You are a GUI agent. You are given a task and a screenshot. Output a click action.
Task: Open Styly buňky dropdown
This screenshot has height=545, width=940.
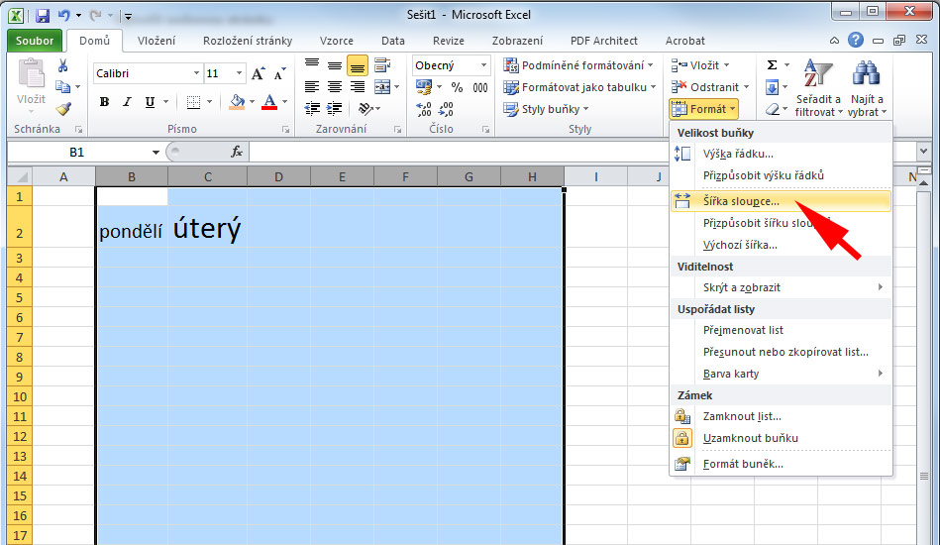coord(546,109)
